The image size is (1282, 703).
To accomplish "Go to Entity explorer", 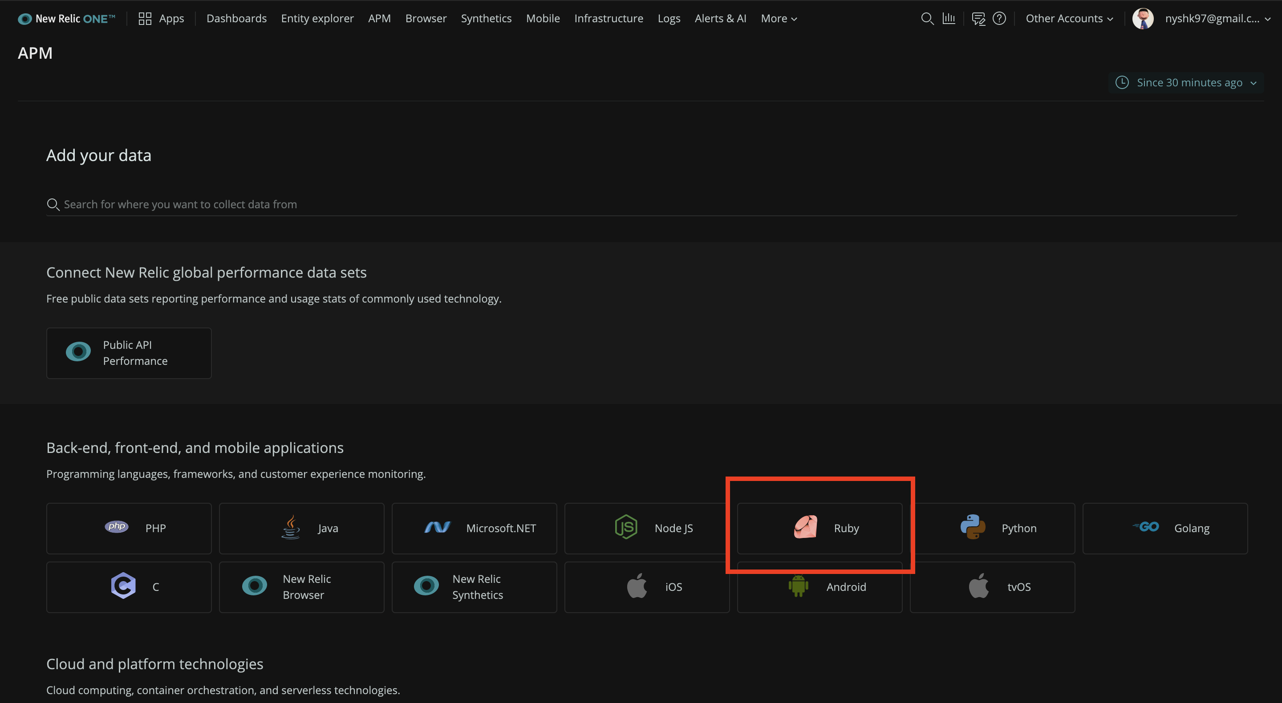I will (x=317, y=19).
